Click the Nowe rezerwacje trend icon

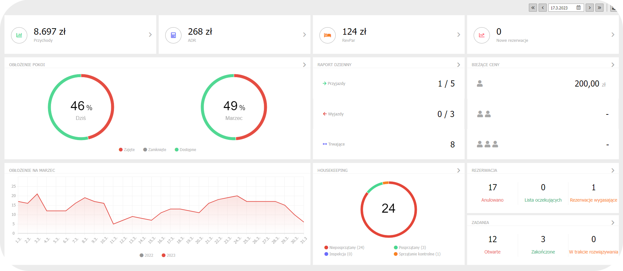[482, 35]
